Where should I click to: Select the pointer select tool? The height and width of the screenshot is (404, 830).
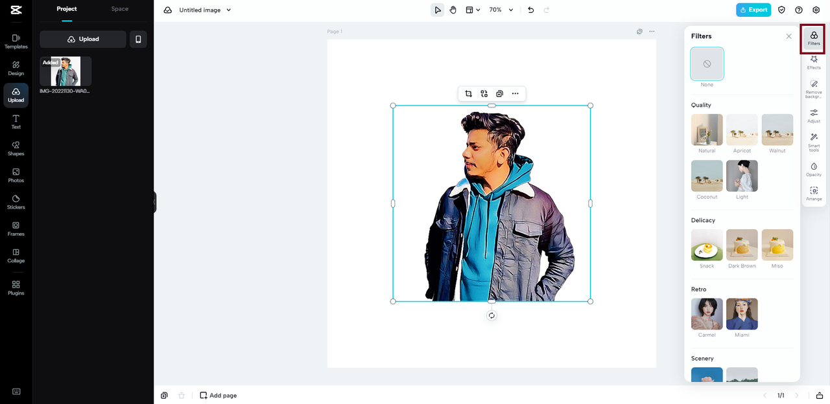pos(438,10)
